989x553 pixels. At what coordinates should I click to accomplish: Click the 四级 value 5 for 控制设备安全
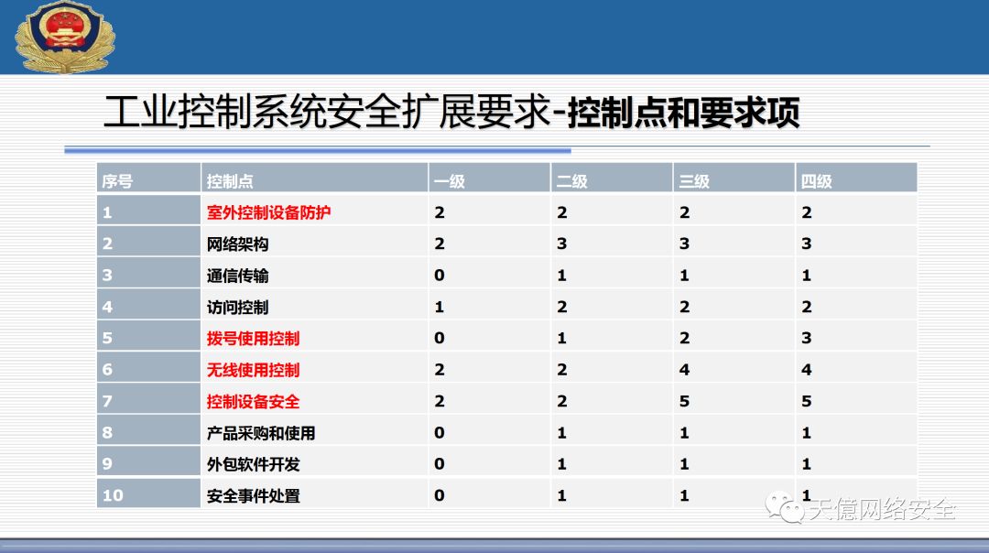tap(807, 401)
